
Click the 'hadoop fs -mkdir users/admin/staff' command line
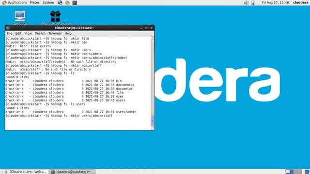pyautogui.click(x=59, y=116)
